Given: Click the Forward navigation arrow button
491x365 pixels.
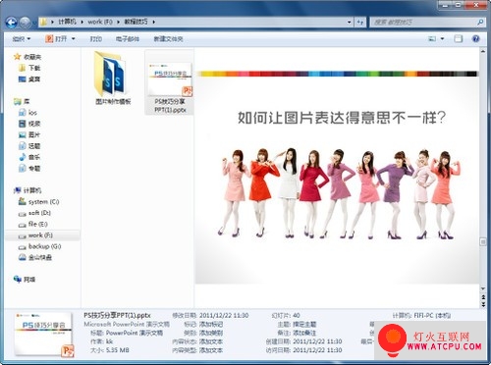Looking at the screenshot, I should [x=26, y=23].
